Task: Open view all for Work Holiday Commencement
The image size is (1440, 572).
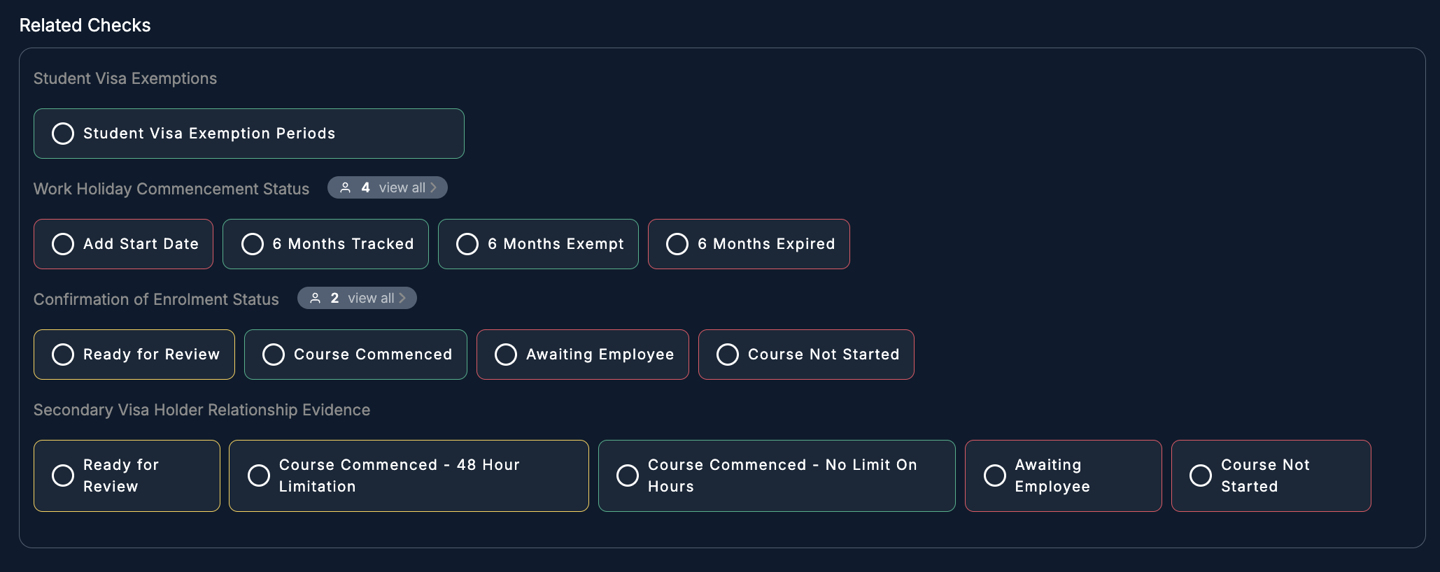Action: click(x=402, y=187)
